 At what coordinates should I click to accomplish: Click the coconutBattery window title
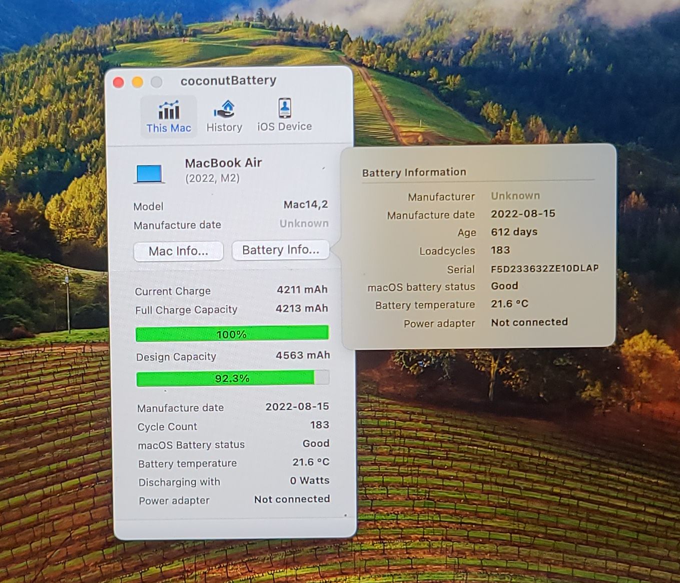(x=228, y=80)
